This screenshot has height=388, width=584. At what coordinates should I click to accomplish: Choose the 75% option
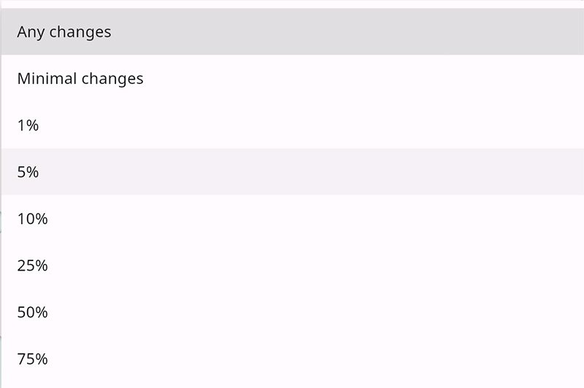pos(32,359)
